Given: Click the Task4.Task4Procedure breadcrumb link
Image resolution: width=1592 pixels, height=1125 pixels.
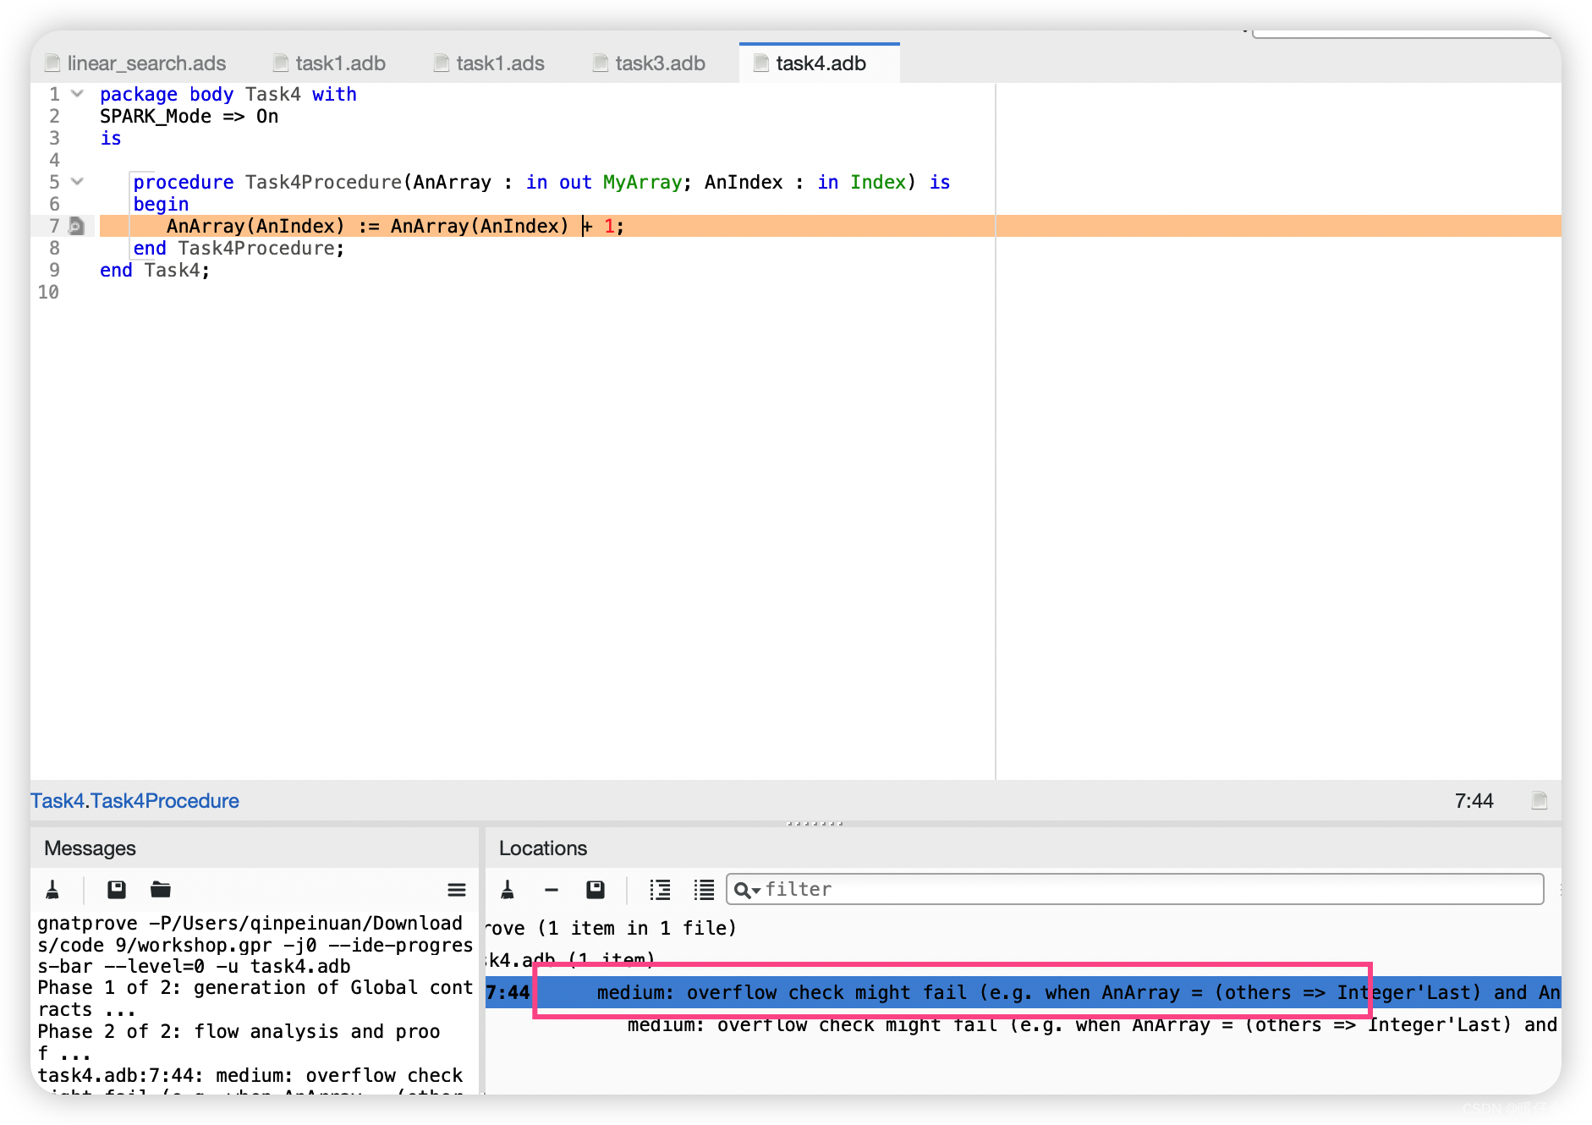Looking at the screenshot, I should [134, 800].
